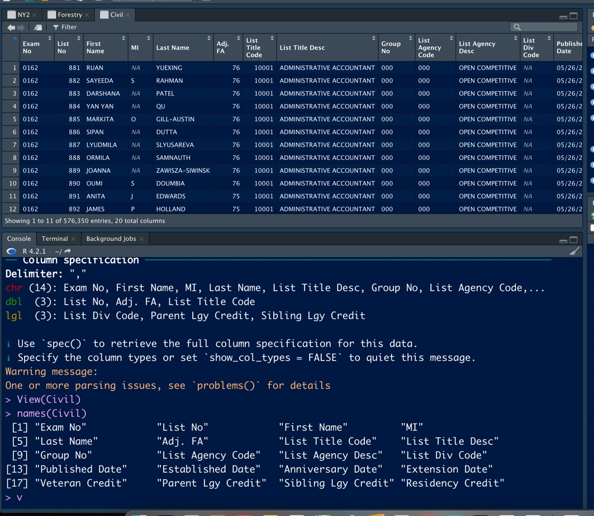Minimize the console pane

563,240
